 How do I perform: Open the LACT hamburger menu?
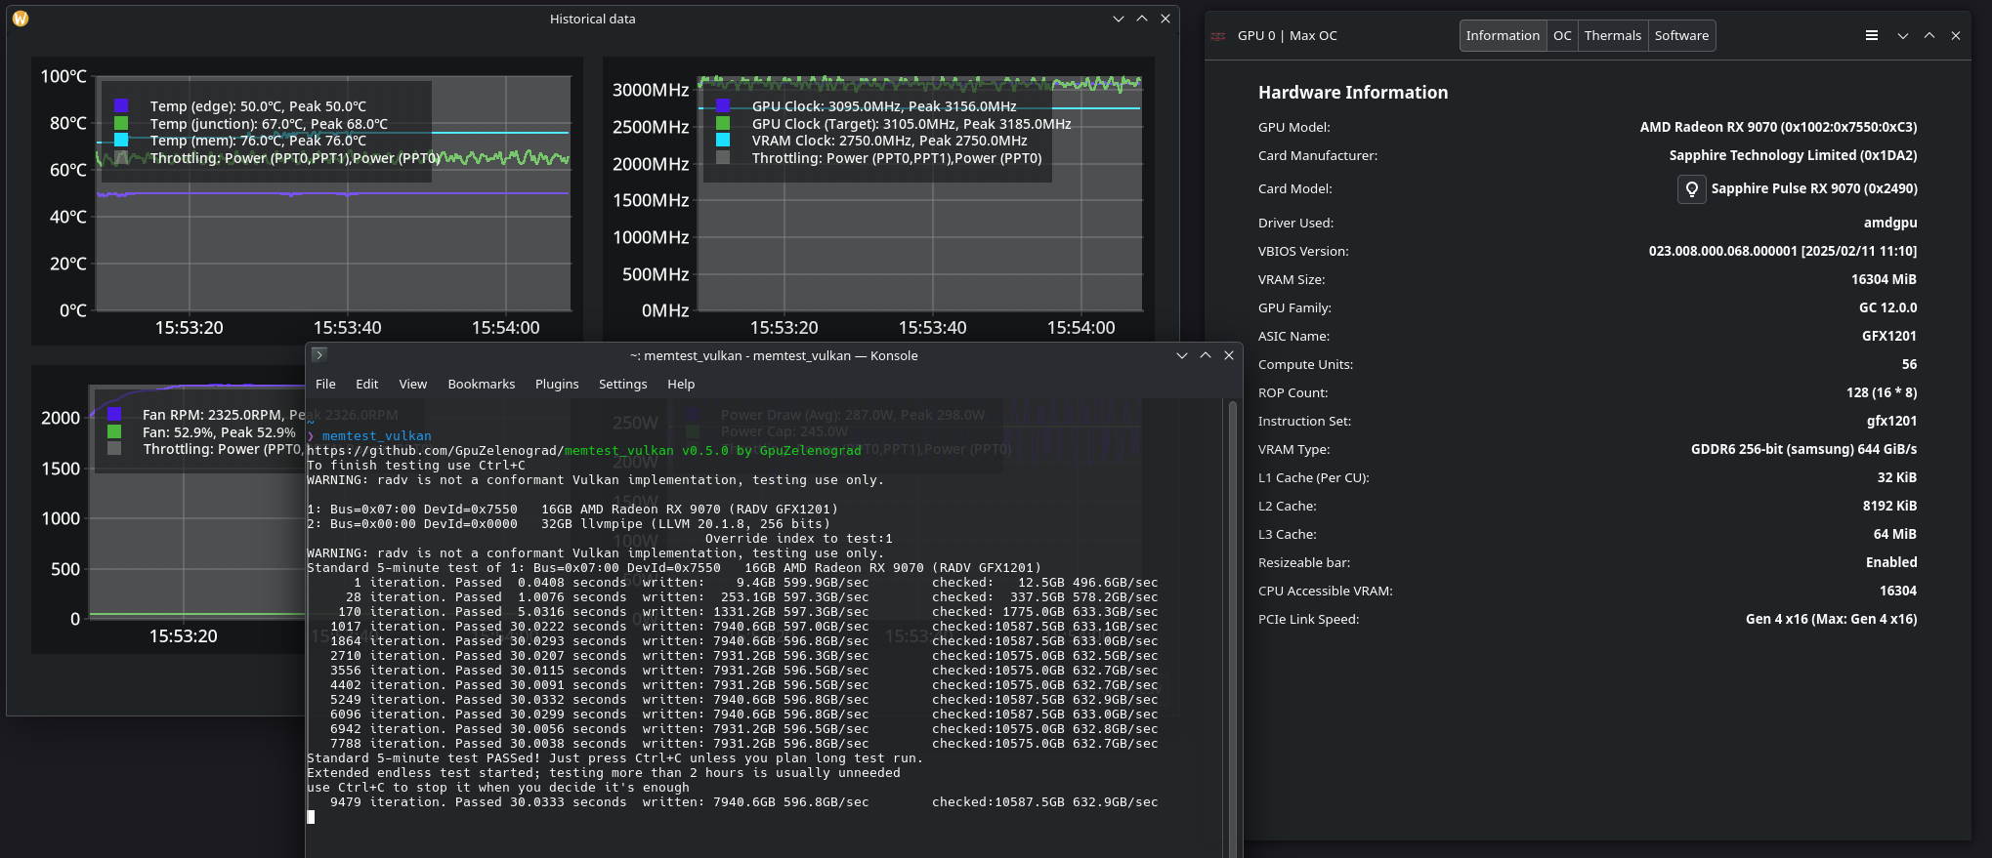(1871, 35)
